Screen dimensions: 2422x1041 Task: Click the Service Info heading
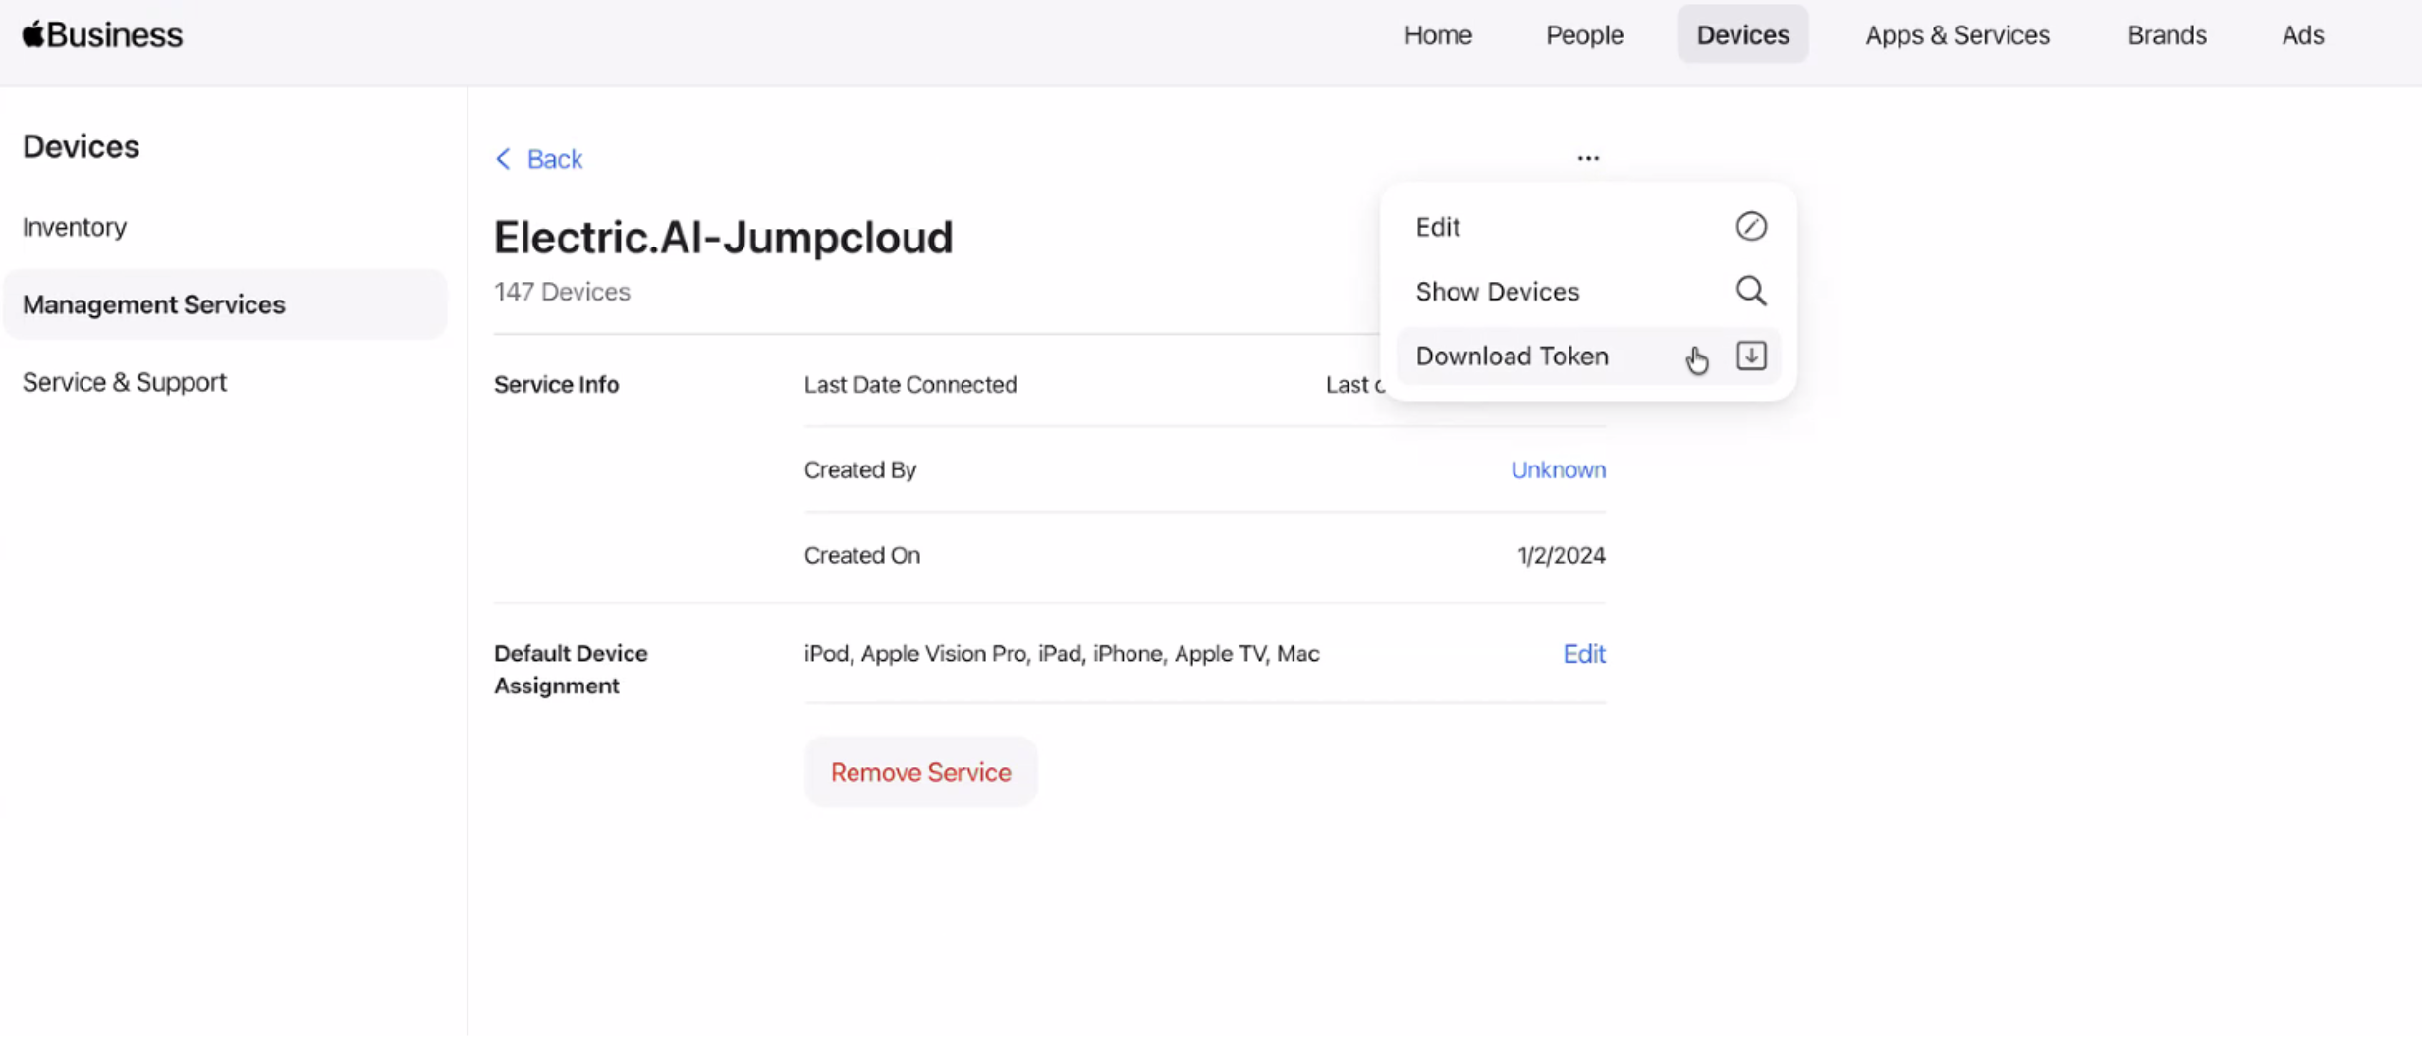coord(556,385)
